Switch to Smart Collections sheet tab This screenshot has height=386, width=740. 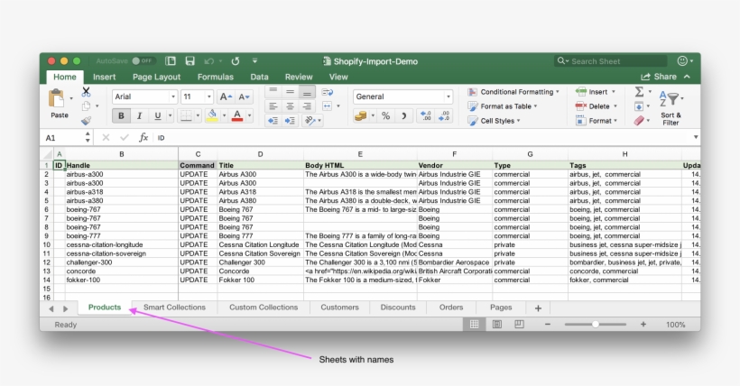[x=174, y=308]
